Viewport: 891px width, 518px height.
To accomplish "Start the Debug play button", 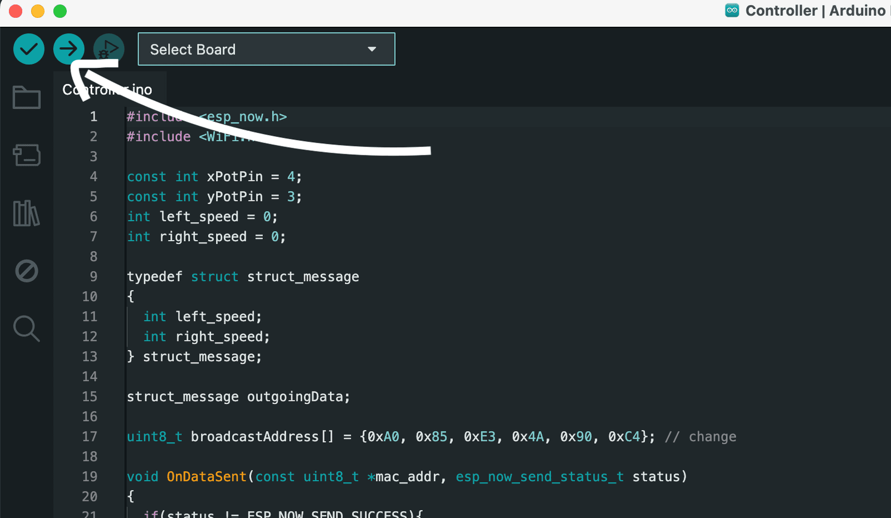I will tap(109, 49).
